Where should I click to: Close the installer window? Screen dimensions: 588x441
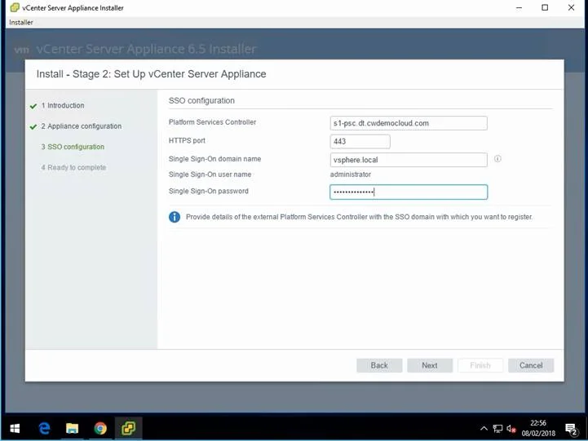coord(571,7)
